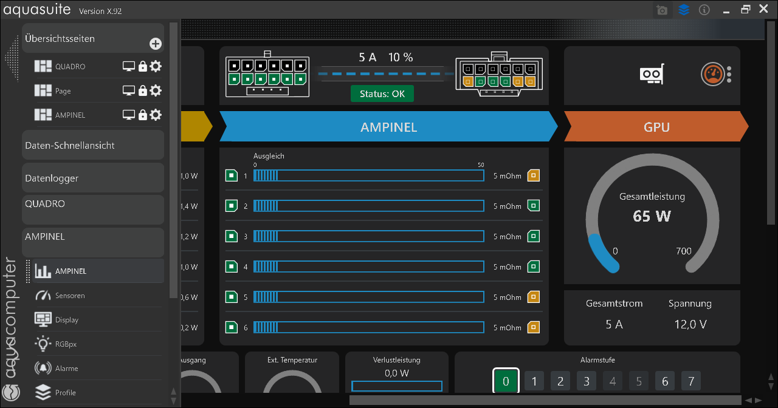
Task: Click the orange gauge icon in GPU panel
Action: click(712, 74)
